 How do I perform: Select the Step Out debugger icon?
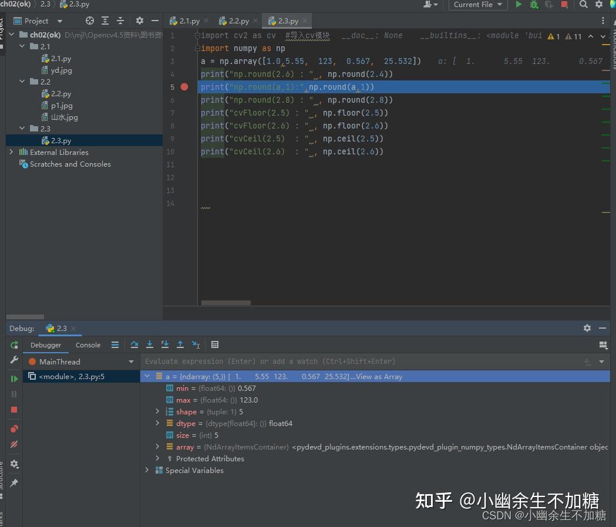point(180,344)
